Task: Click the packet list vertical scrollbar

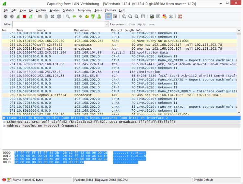Action: coord(239,71)
